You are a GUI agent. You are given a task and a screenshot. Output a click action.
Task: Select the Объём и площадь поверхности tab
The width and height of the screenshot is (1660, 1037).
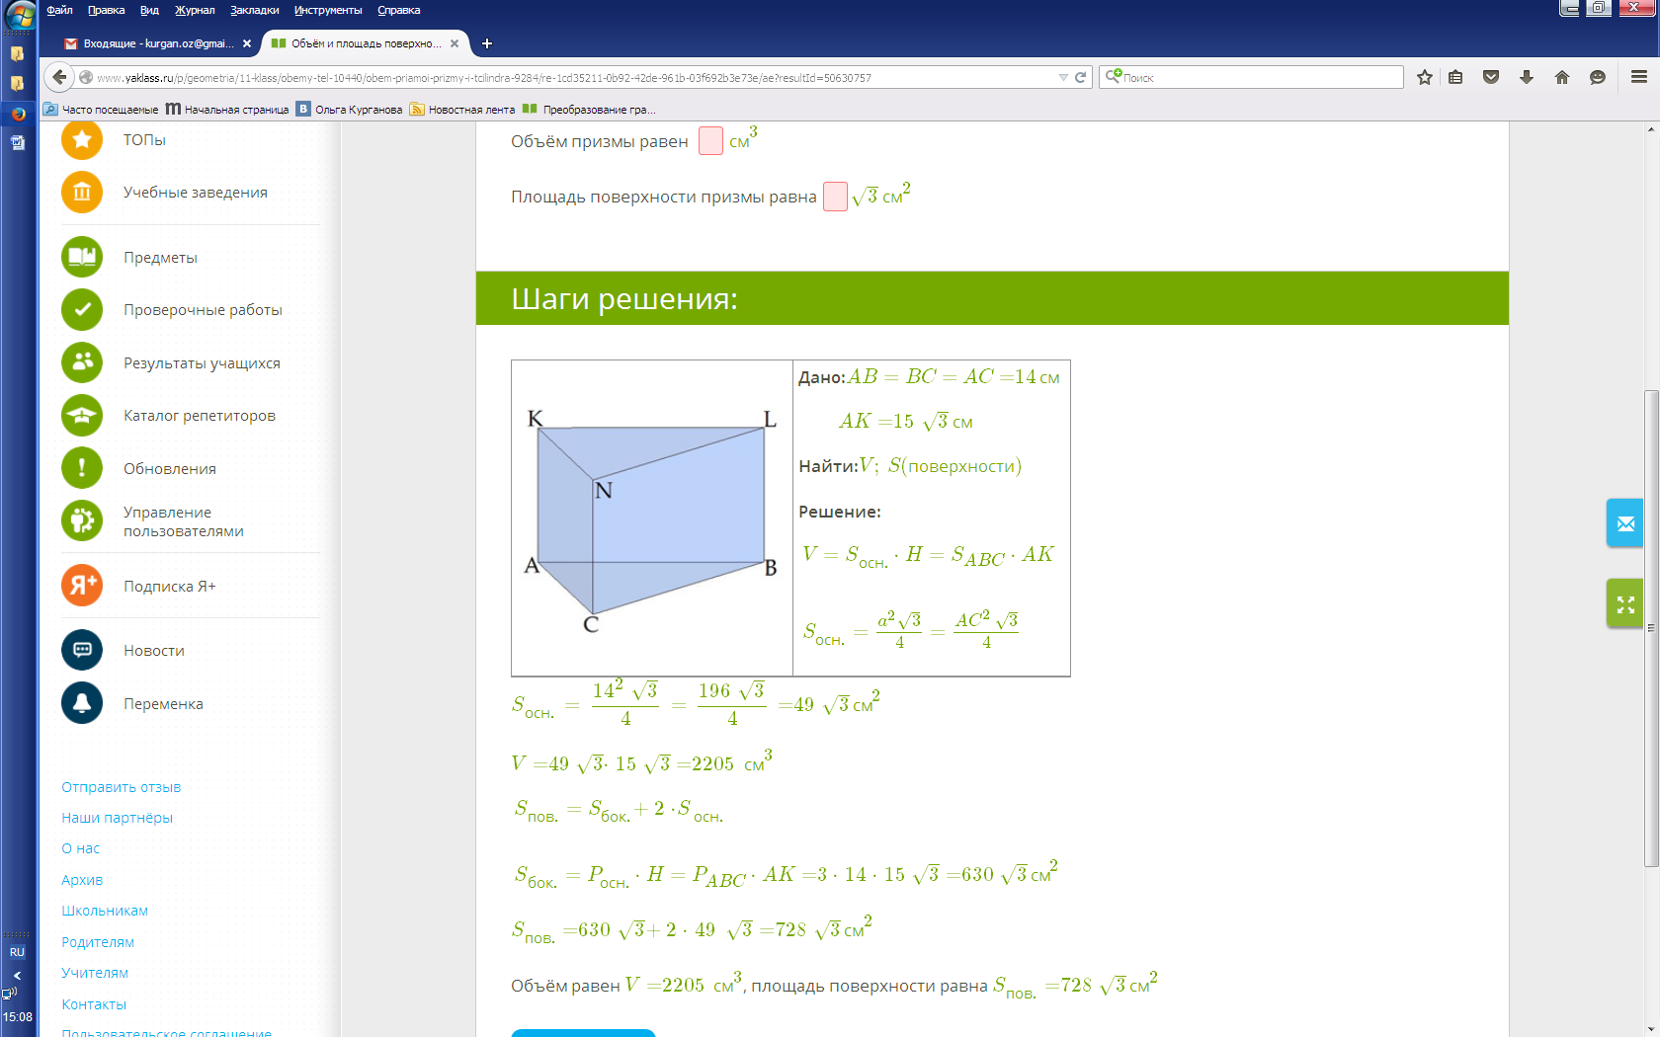click(366, 43)
